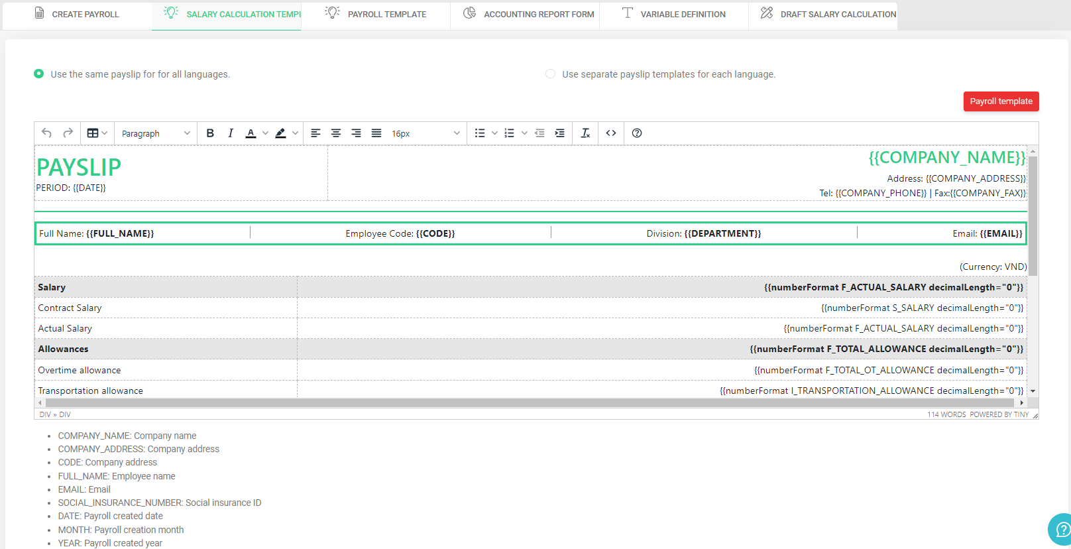Click the Draft Salary Calculation tools icon
Viewport: 1071px width, 549px height.
(767, 13)
